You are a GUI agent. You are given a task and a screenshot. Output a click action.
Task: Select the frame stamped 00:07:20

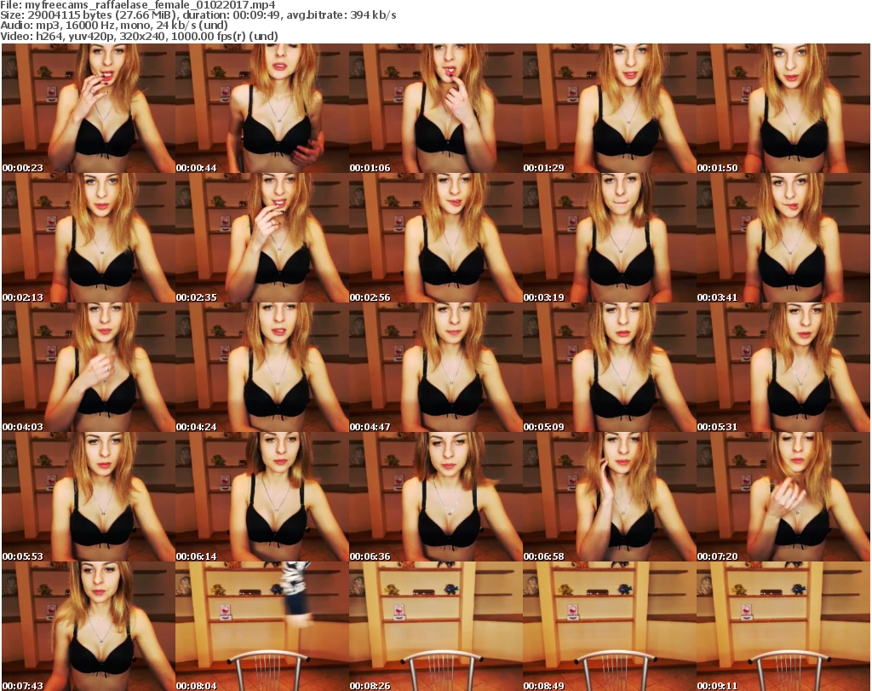(783, 497)
